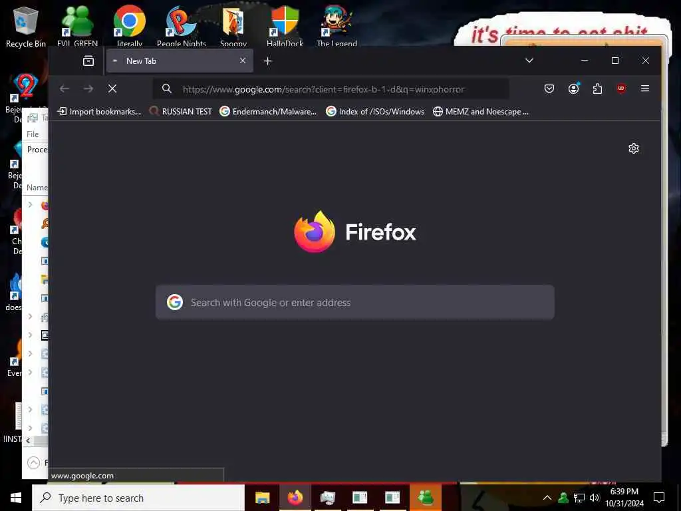Select the New Tab tab
The image size is (681, 511).
[x=180, y=61]
